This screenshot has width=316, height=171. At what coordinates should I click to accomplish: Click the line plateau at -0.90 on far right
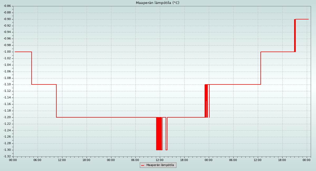click(x=302, y=19)
